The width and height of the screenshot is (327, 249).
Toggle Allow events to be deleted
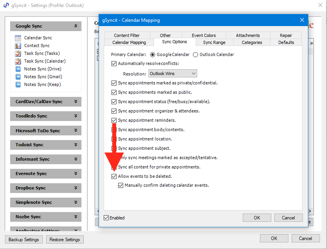point(114,176)
